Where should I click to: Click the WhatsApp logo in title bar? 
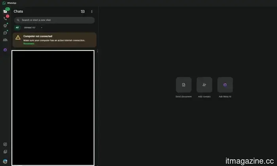point(4,3)
